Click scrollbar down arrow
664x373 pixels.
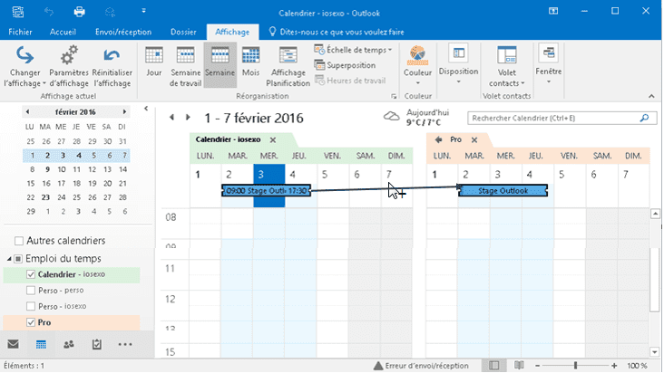(655, 352)
